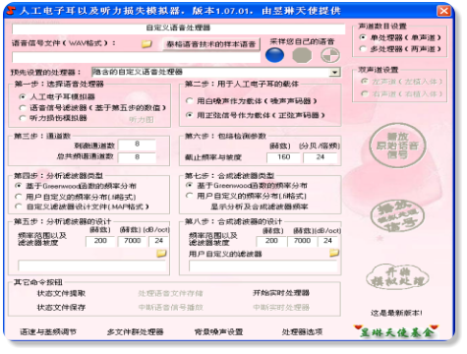Open the 隐含的自定义语音处理器 combo box
Image resolution: width=467 pixels, height=354 pixels.
click(216, 72)
